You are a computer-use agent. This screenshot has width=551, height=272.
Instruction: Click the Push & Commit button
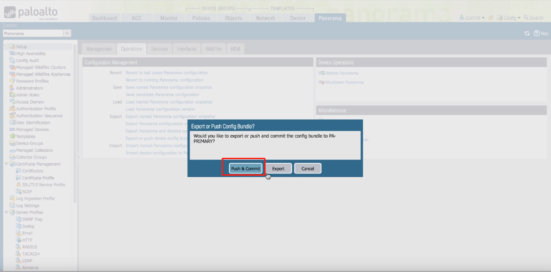[x=245, y=168]
